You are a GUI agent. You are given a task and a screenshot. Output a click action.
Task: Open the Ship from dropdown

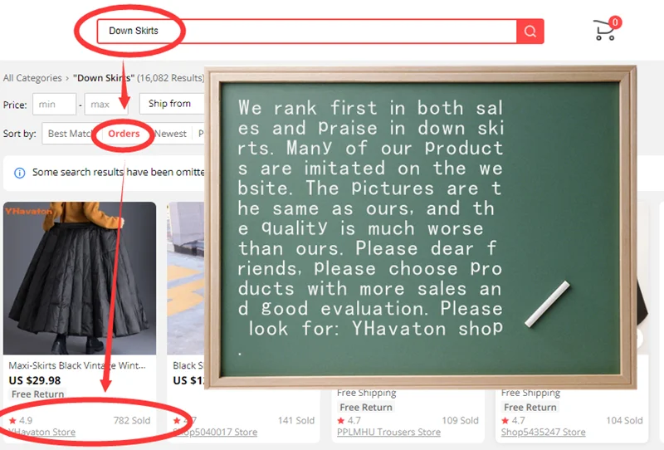(172, 104)
